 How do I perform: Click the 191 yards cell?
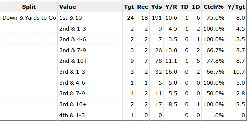(x=157, y=18)
